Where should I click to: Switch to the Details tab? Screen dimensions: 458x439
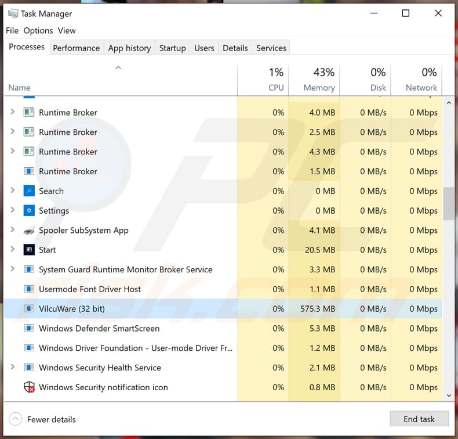(x=235, y=48)
